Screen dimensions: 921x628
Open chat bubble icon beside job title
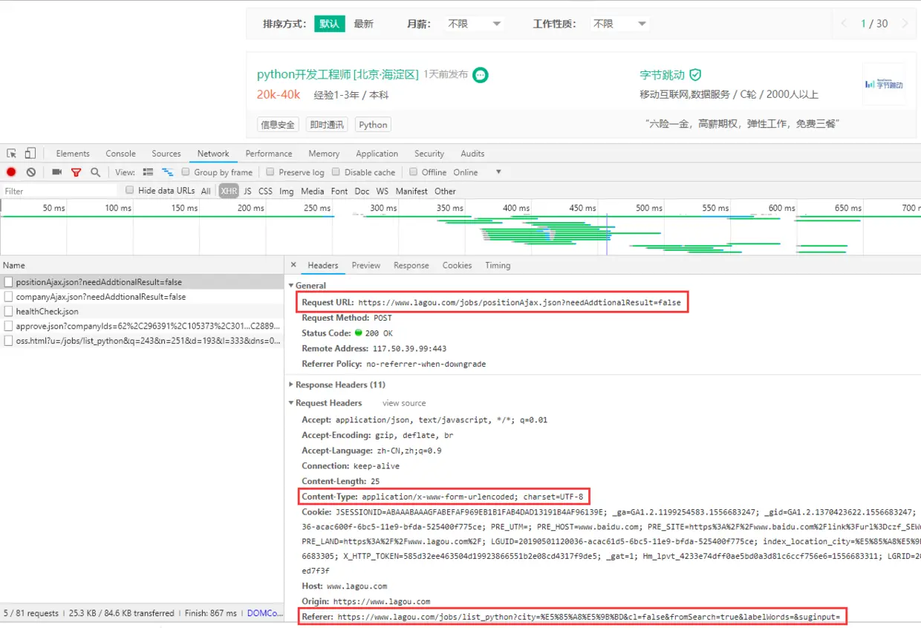pos(481,75)
